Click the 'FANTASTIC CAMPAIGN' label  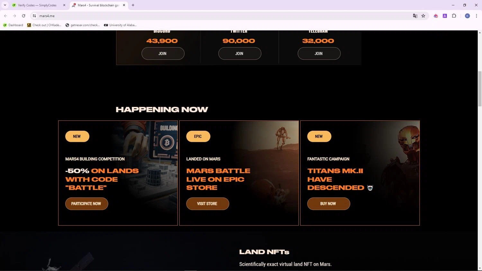(x=328, y=159)
